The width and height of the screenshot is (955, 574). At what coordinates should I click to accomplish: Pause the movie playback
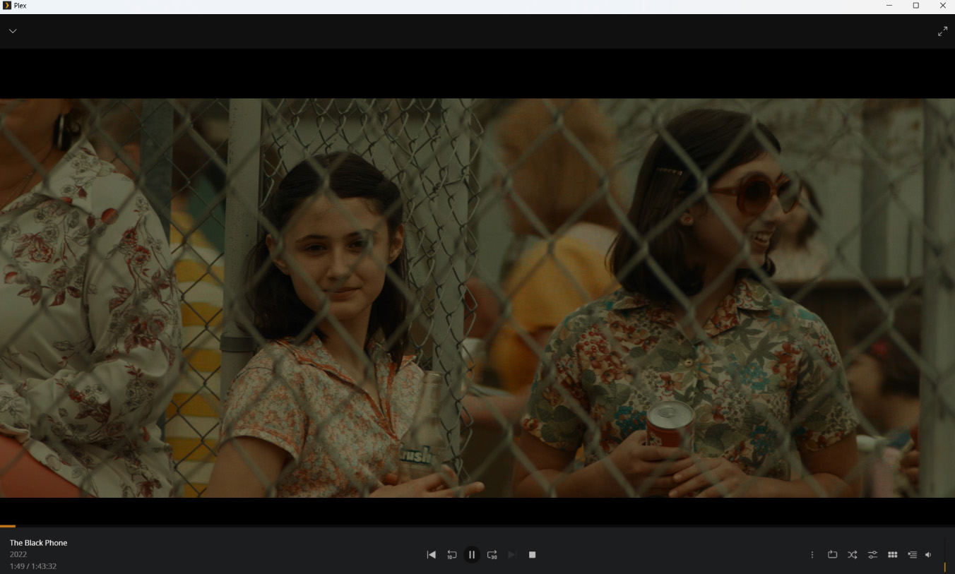pos(472,555)
